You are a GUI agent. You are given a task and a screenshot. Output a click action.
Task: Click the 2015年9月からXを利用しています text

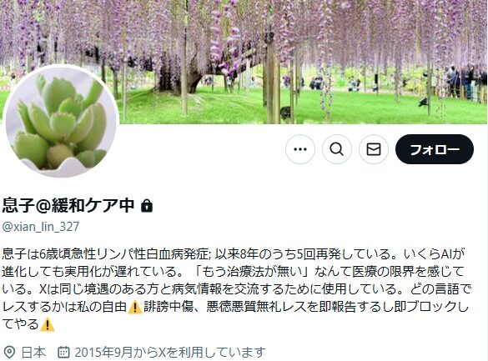click(x=170, y=353)
